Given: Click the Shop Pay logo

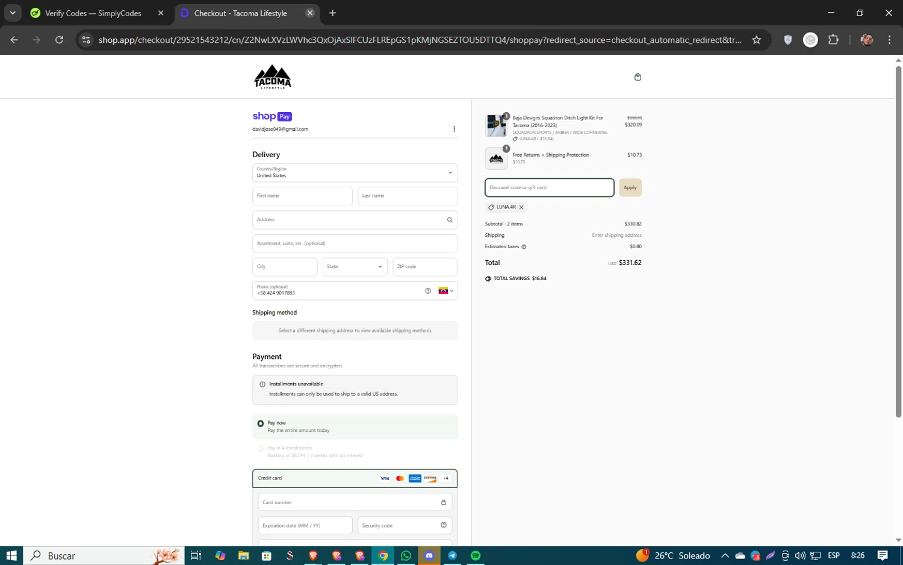Looking at the screenshot, I should (x=272, y=116).
